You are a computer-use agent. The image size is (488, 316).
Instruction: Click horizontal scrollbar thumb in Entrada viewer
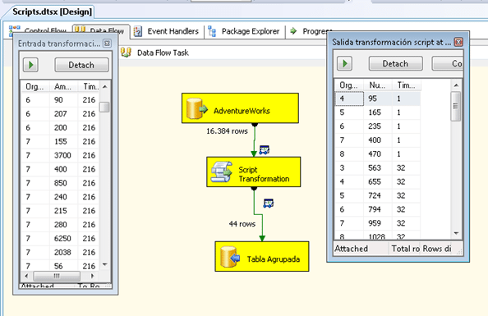pyautogui.click(x=57, y=276)
